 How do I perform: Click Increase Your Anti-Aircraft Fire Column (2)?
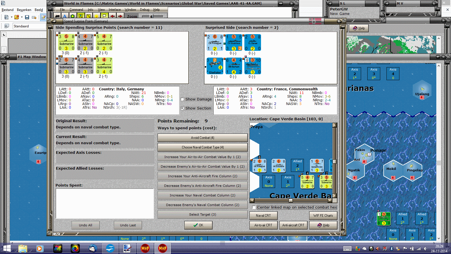(x=202, y=176)
